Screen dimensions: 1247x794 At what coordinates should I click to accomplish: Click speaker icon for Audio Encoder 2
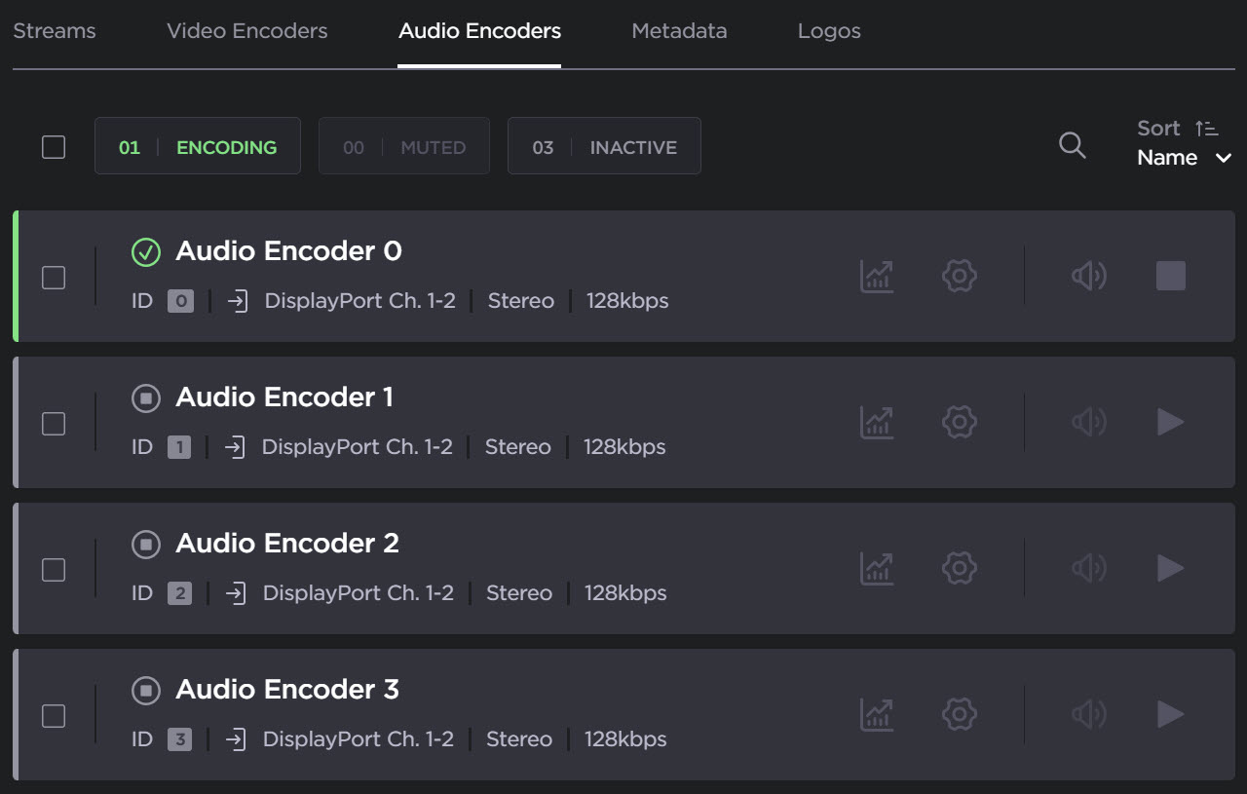pyautogui.click(x=1088, y=568)
